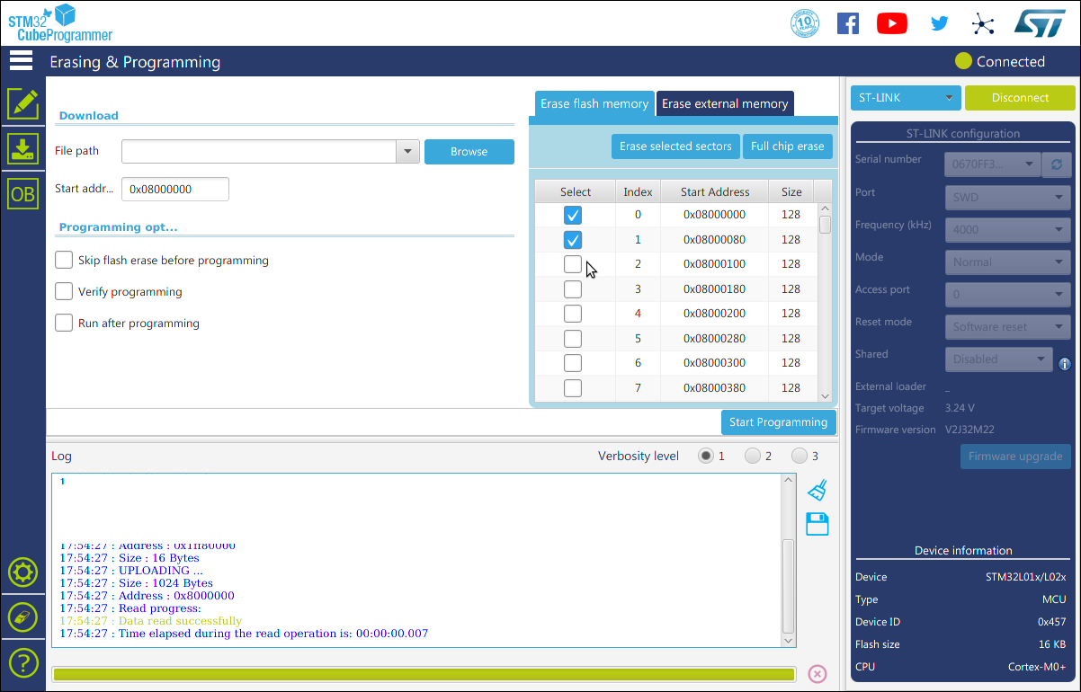1081x692 pixels.
Task: Enable Verify programming checkbox
Action: click(64, 291)
